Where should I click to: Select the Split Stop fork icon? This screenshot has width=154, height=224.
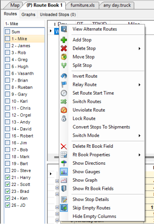(64, 65)
